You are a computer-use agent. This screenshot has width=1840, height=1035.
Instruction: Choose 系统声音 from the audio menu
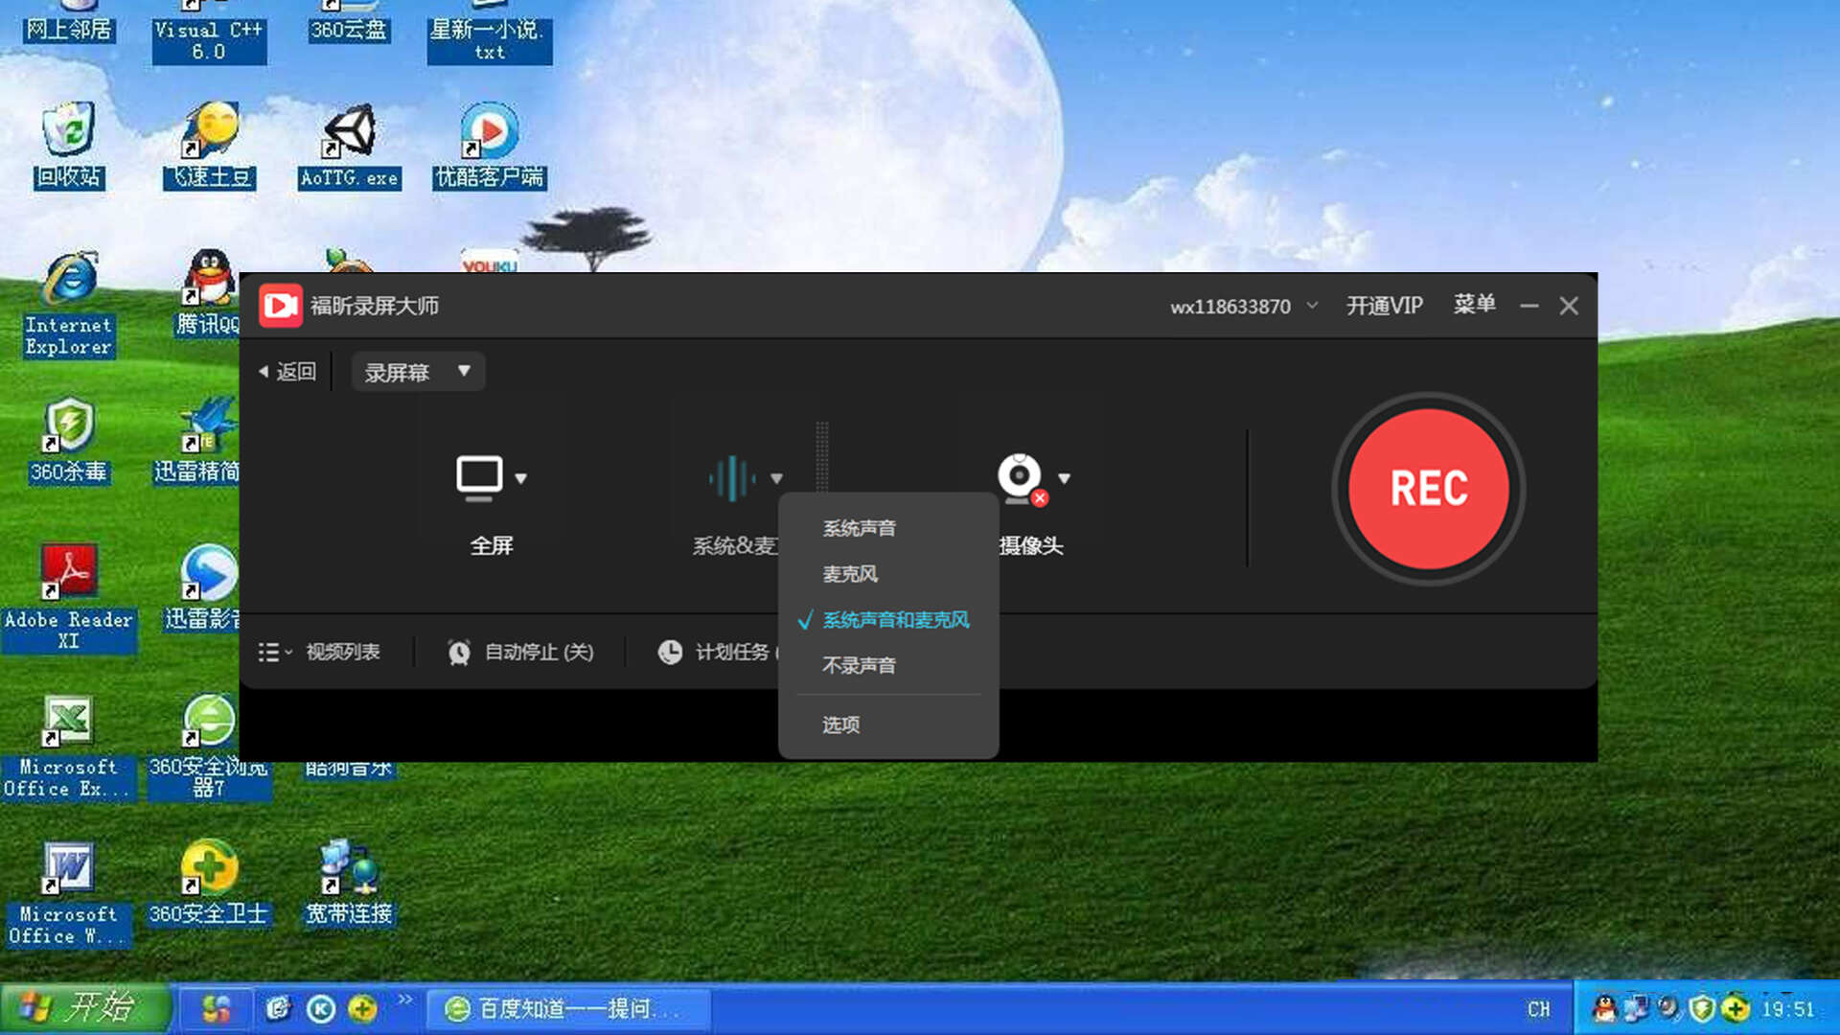pos(859,528)
